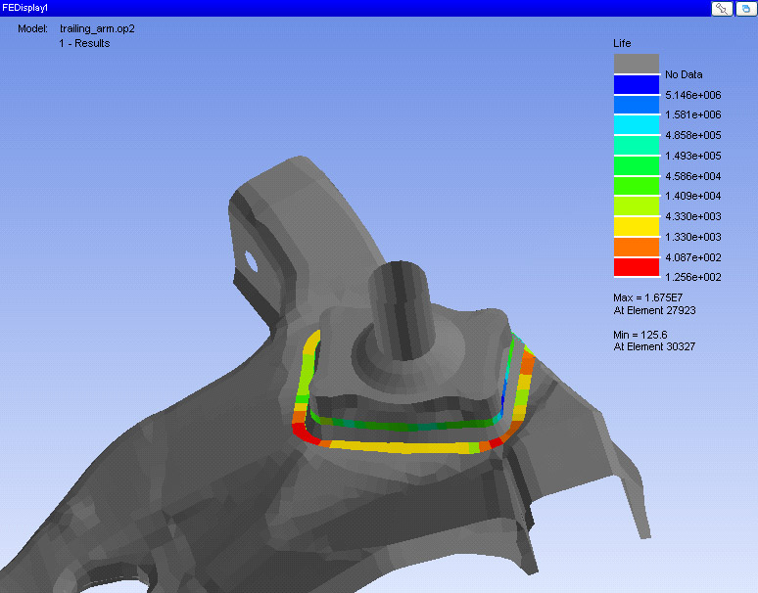Click the 4.087e+002 legend value
758x593 pixels.
[x=692, y=257]
